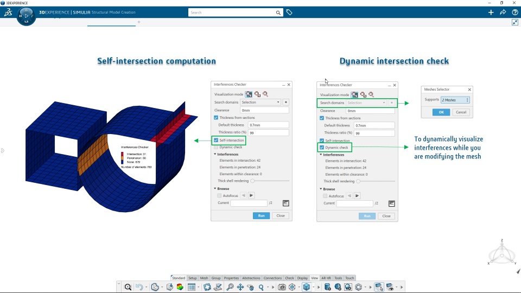
Task: Click Thick shell rendering slider under Self-intersection computation
Action: [x=271, y=181]
